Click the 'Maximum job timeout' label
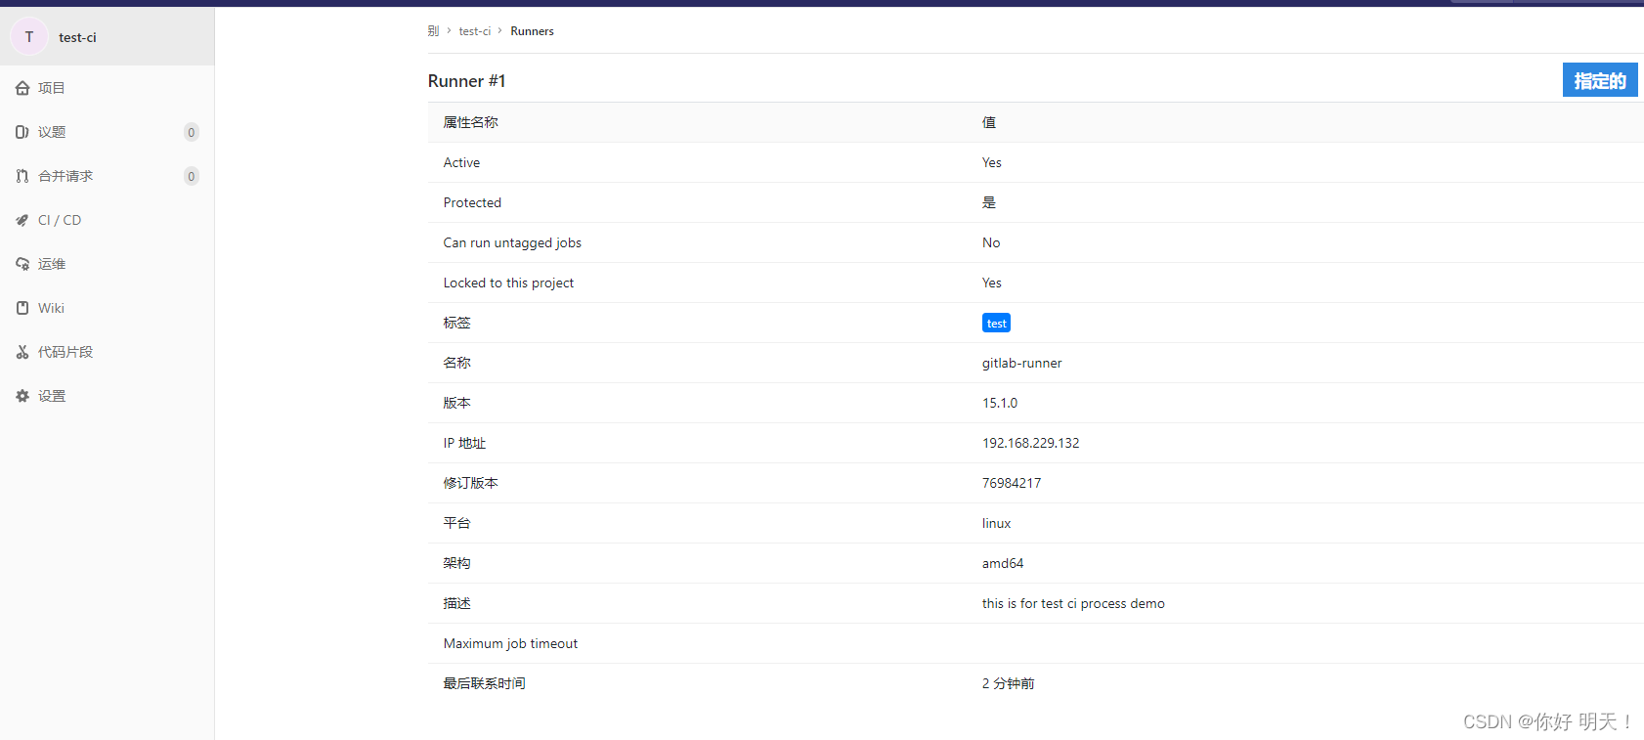 (510, 643)
